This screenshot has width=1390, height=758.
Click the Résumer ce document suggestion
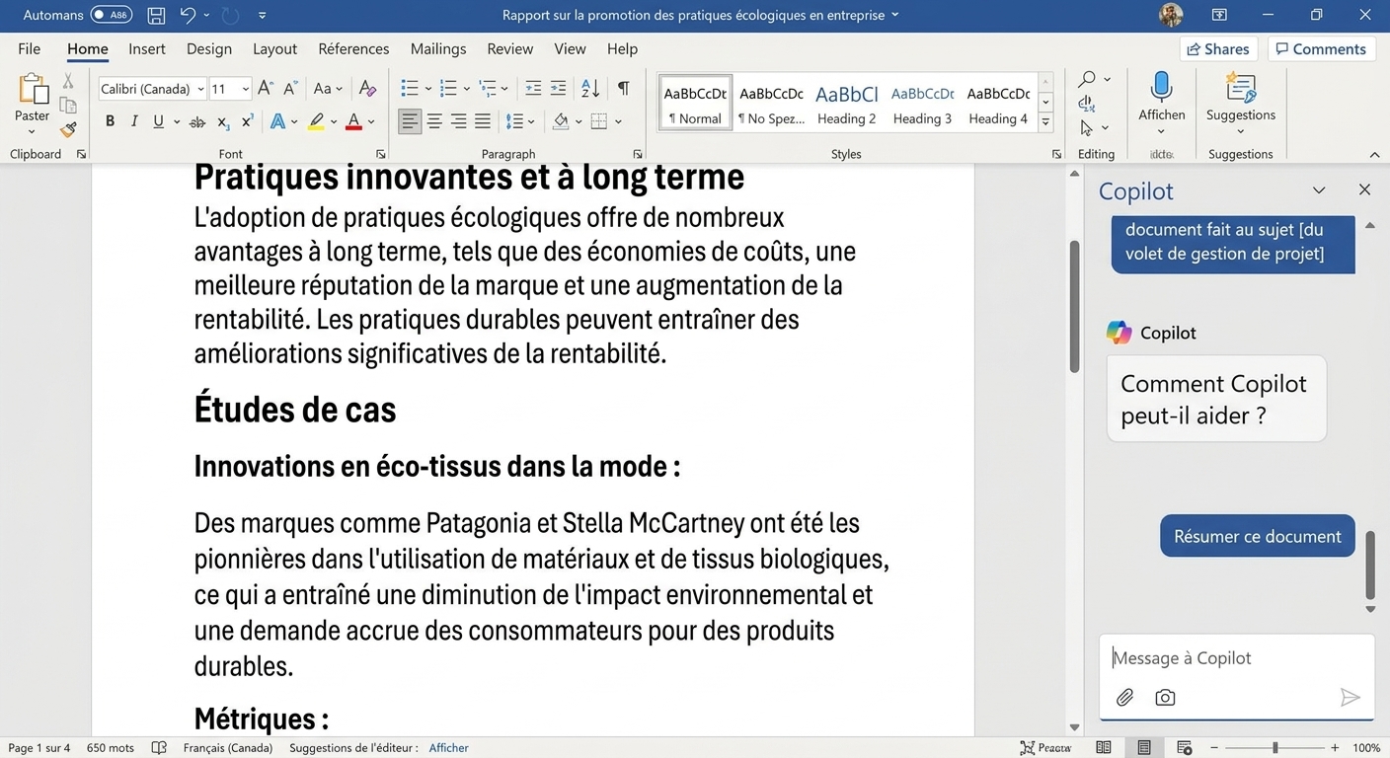click(1257, 536)
